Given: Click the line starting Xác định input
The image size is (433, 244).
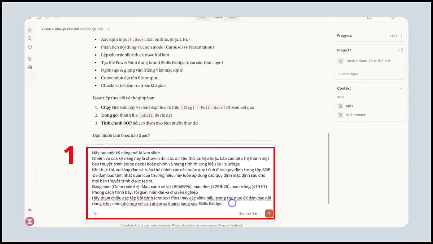Looking at the screenshot, I should 145,39.
